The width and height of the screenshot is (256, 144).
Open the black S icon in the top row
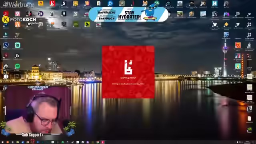coord(64,3)
